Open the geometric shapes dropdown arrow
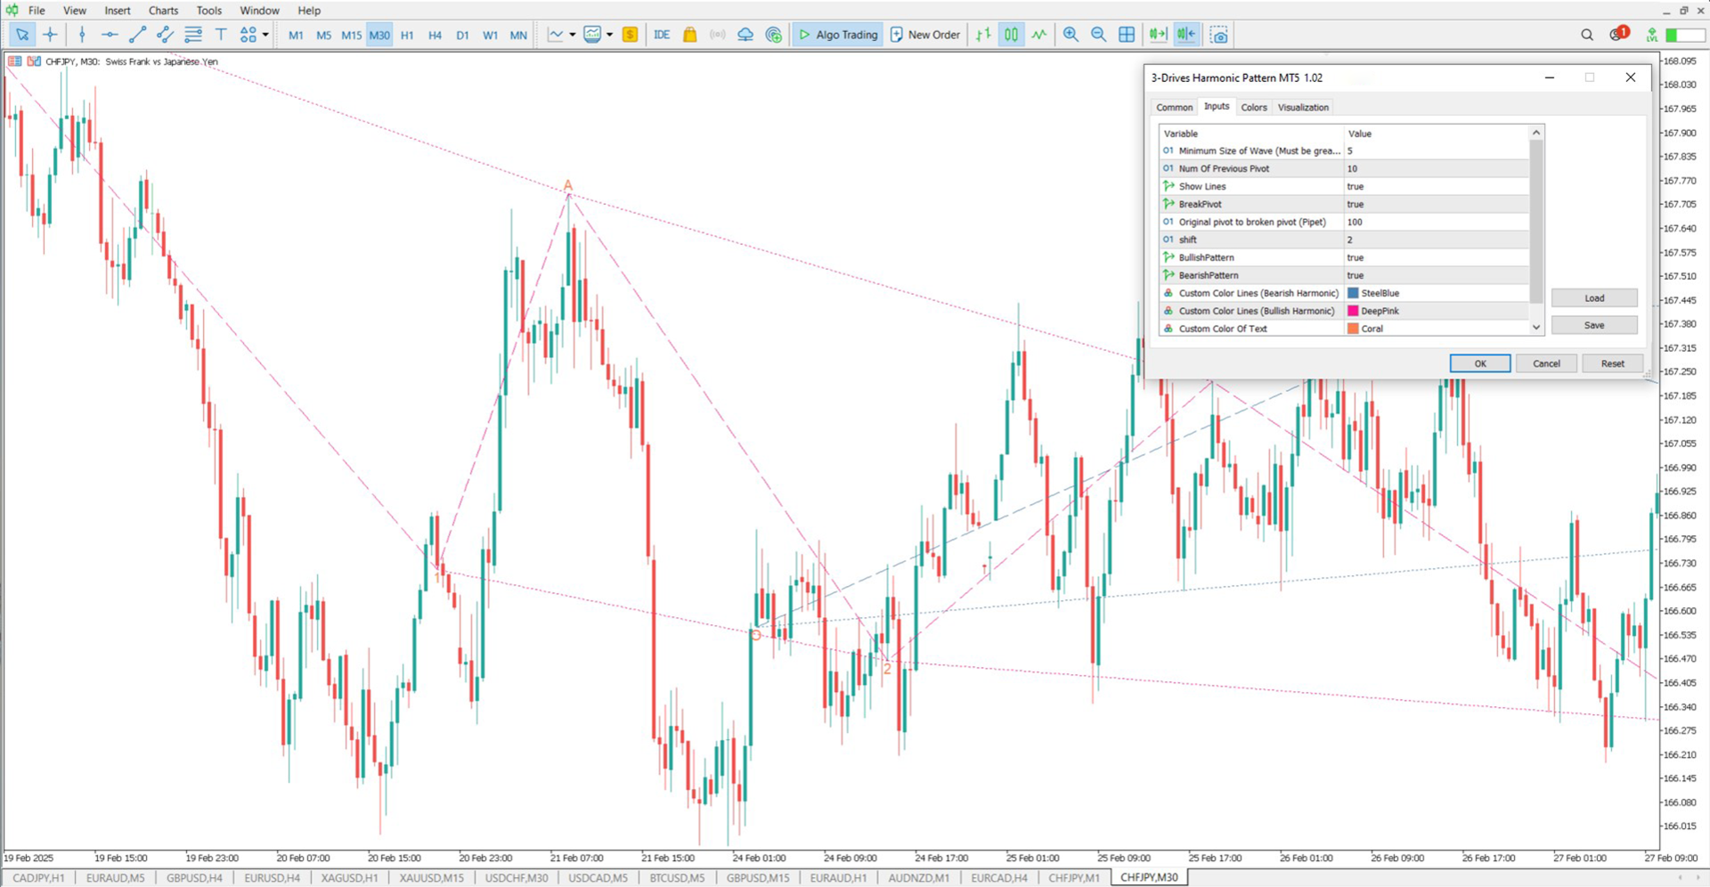The height and width of the screenshot is (887, 1710). 265,35
